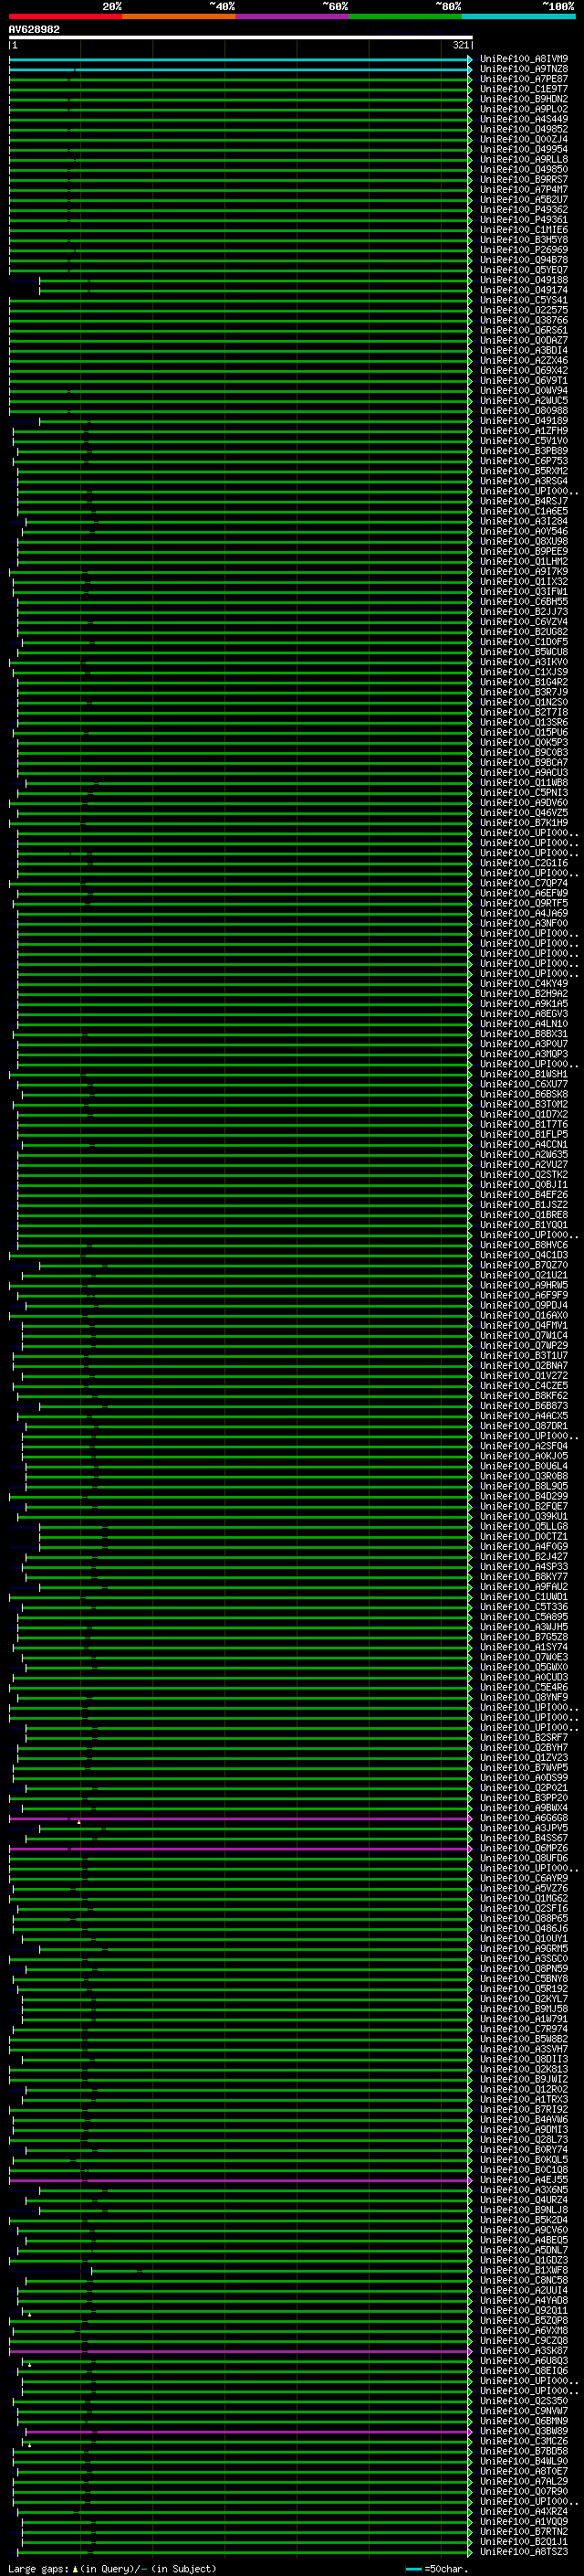Click the cyan =50char. scale marker
The width and height of the screenshot is (584, 2576).
(x=413, y=2568)
